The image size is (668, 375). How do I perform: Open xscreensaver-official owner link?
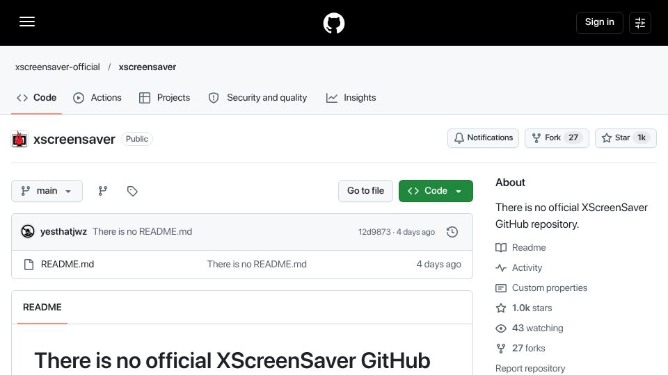58,67
